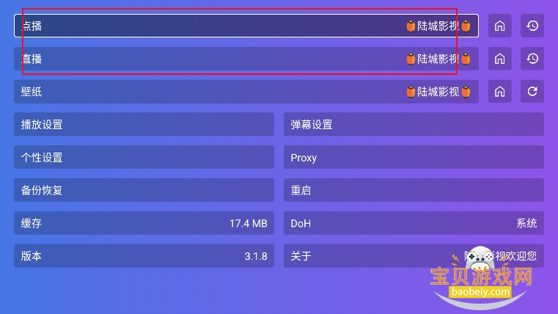This screenshot has height=314, width=558.
Task: Show 点播 source history
Action: tap(532, 26)
